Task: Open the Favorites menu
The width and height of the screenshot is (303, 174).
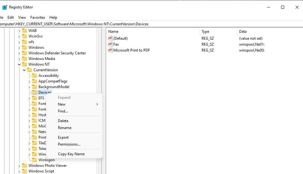Action: [38, 17]
